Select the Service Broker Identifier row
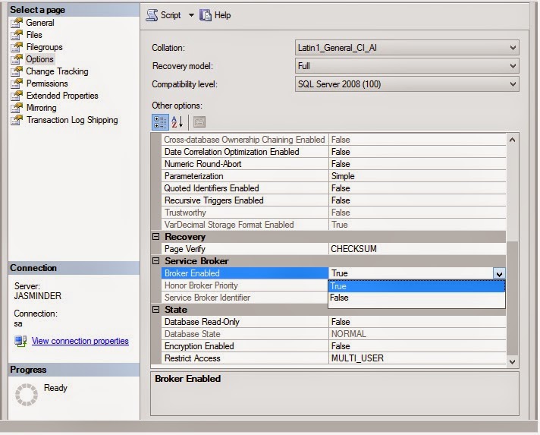This screenshot has width=540, height=435. click(x=245, y=298)
